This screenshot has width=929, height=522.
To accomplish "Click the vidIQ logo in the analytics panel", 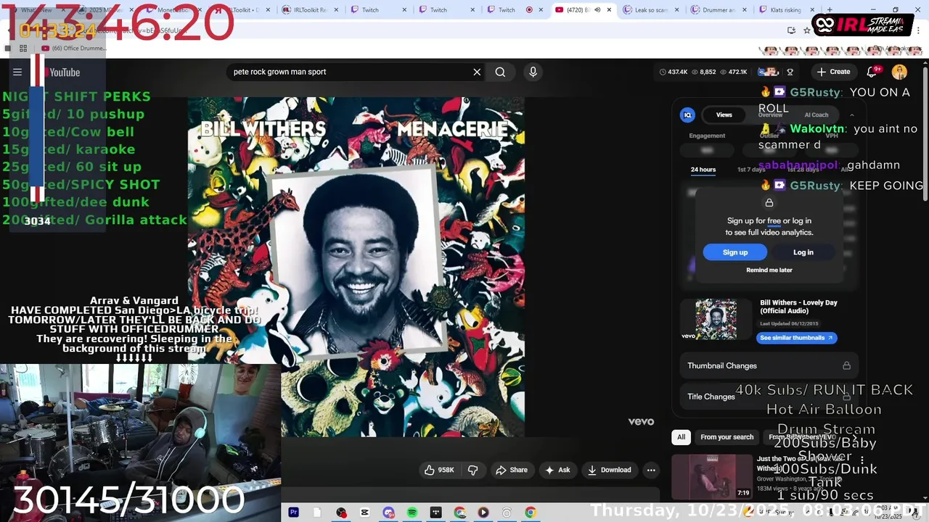I will pyautogui.click(x=687, y=115).
